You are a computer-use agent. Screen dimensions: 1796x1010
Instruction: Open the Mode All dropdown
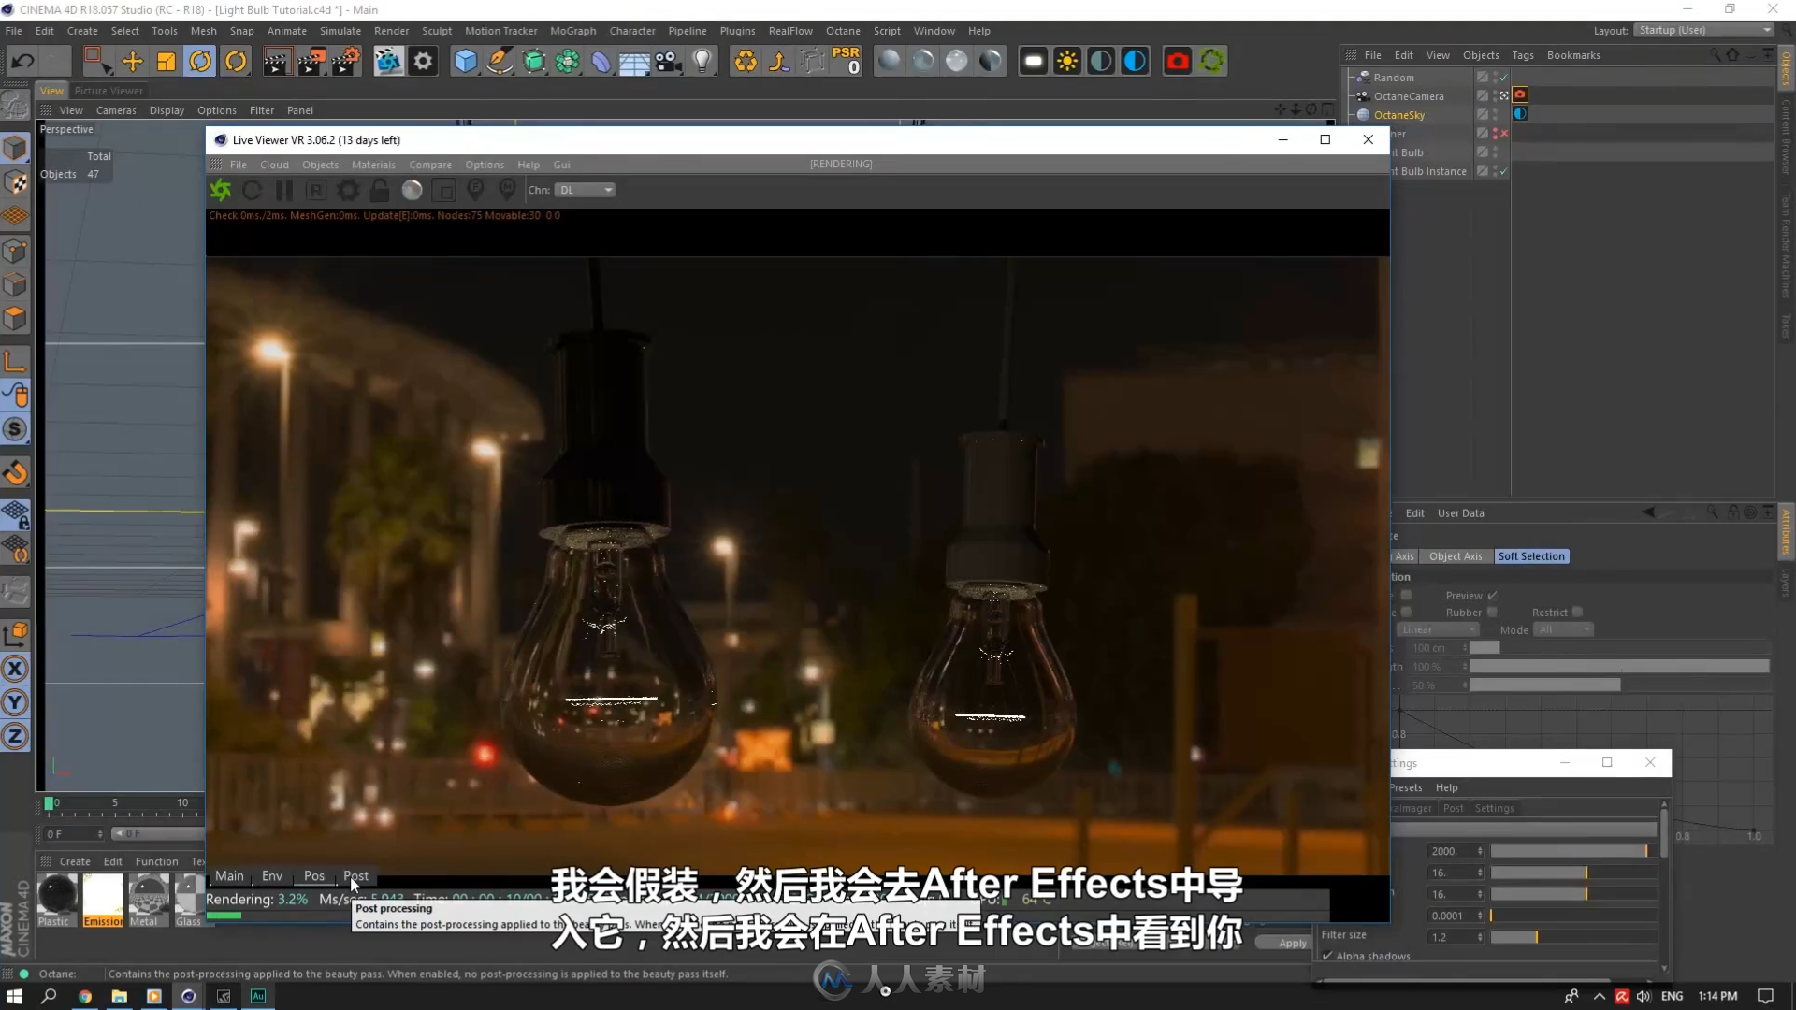click(1565, 629)
